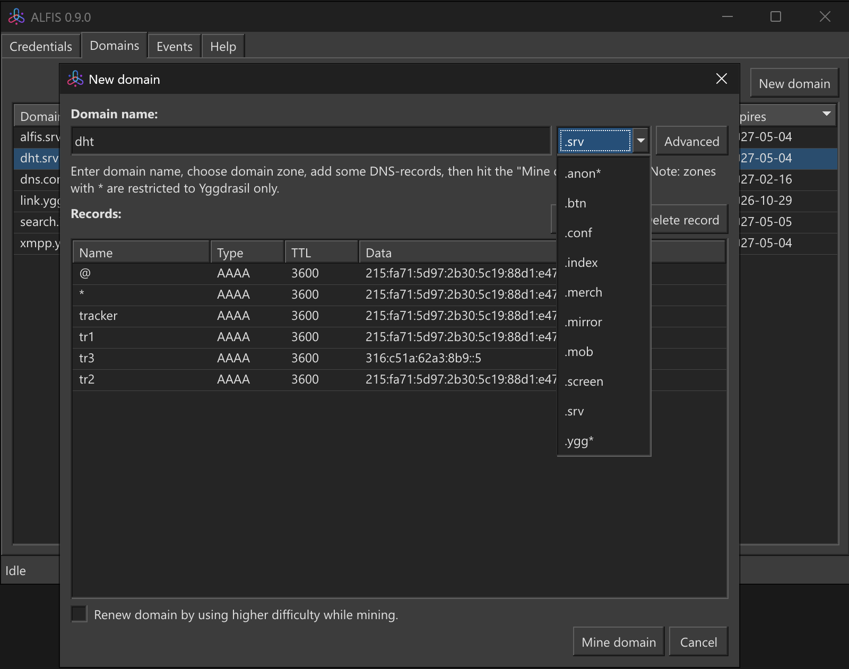
Task: Choose the .srv zone in the dropdown list
Action: point(604,411)
